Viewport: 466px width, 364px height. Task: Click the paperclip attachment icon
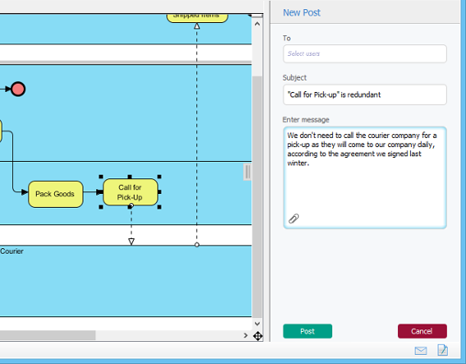(294, 219)
